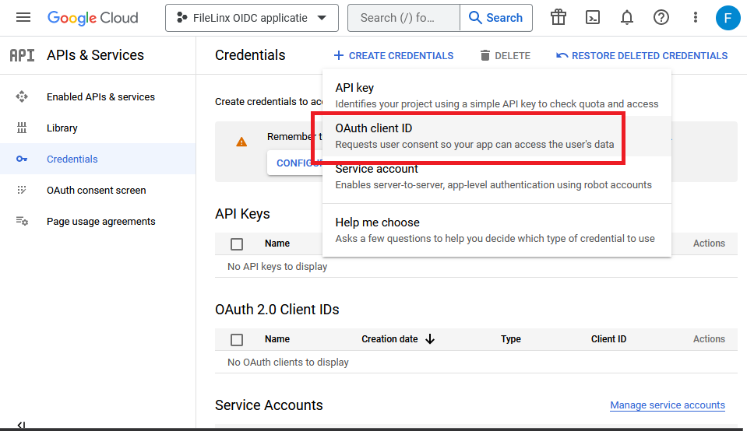The width and height of the screenshot is (747, 431).
Task: Select Credentials in the sidebar
Action: pos(97,159)
